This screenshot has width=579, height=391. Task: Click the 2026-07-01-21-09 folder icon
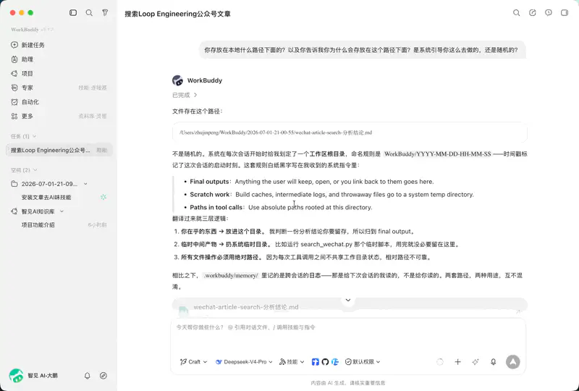[14, 184]
